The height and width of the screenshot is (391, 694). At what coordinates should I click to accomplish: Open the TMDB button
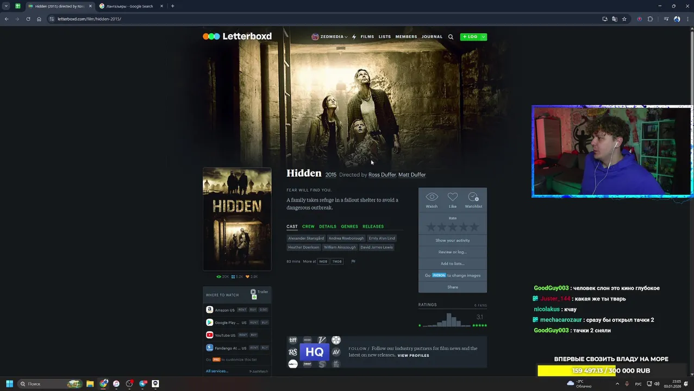[x=337, y=261]
